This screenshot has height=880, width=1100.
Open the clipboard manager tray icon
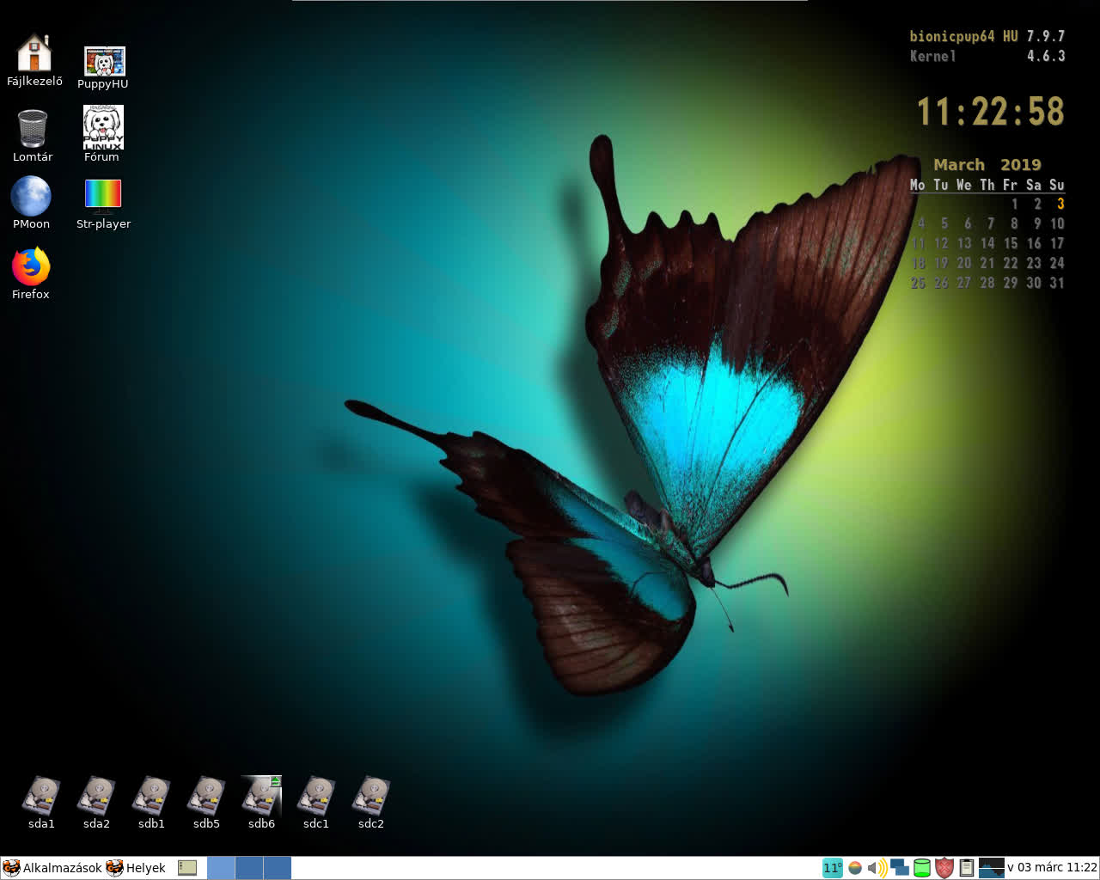(967, 868)
